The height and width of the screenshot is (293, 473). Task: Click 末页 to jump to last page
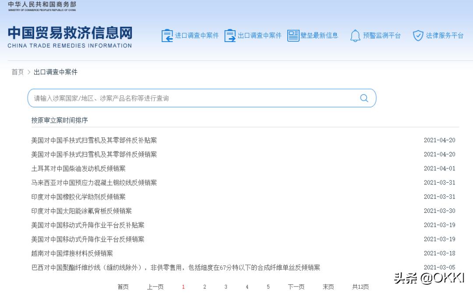tap(328, 287)
